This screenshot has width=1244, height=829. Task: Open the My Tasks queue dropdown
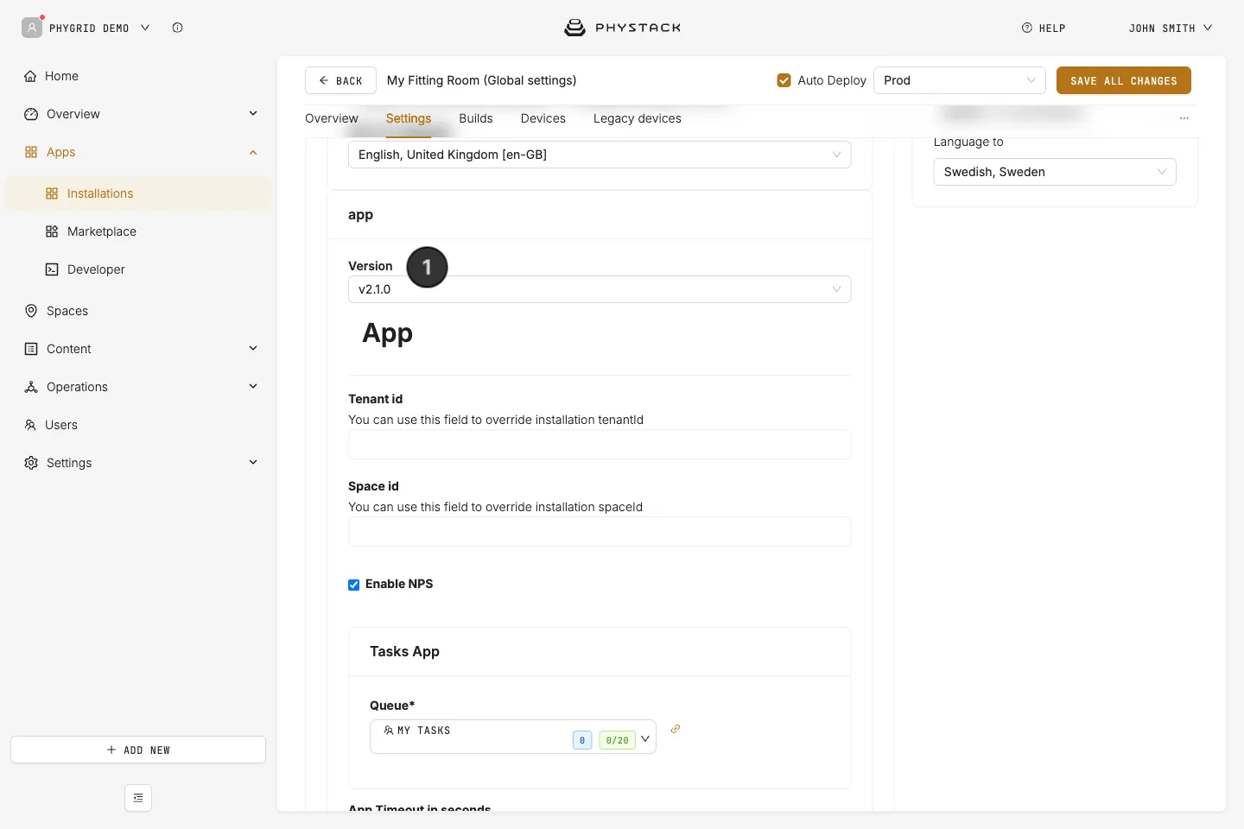(x=513, y=737)
